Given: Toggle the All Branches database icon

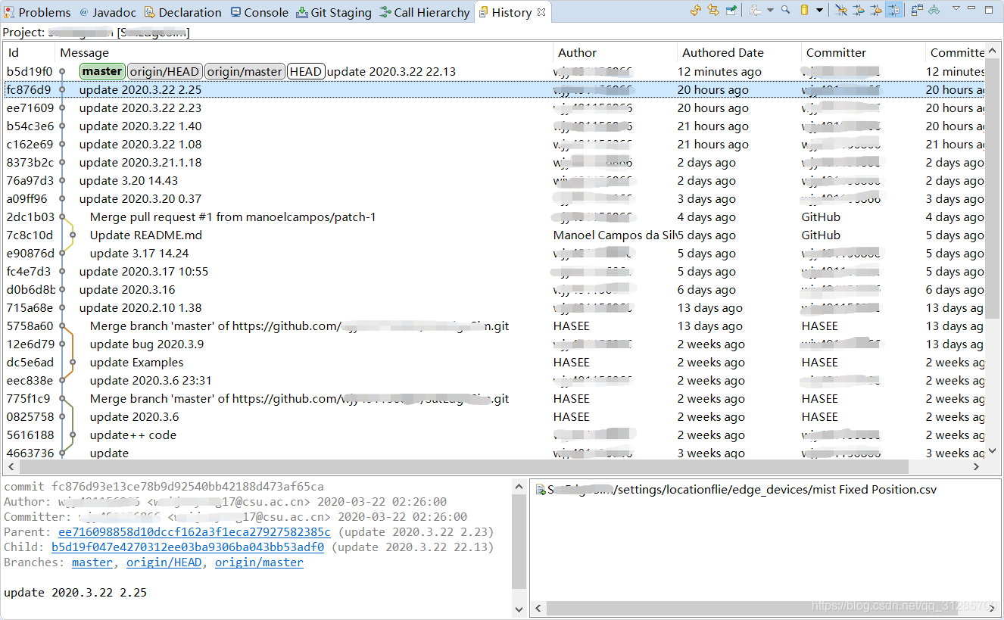Looking at the screenshot, I should coord(805,10).
